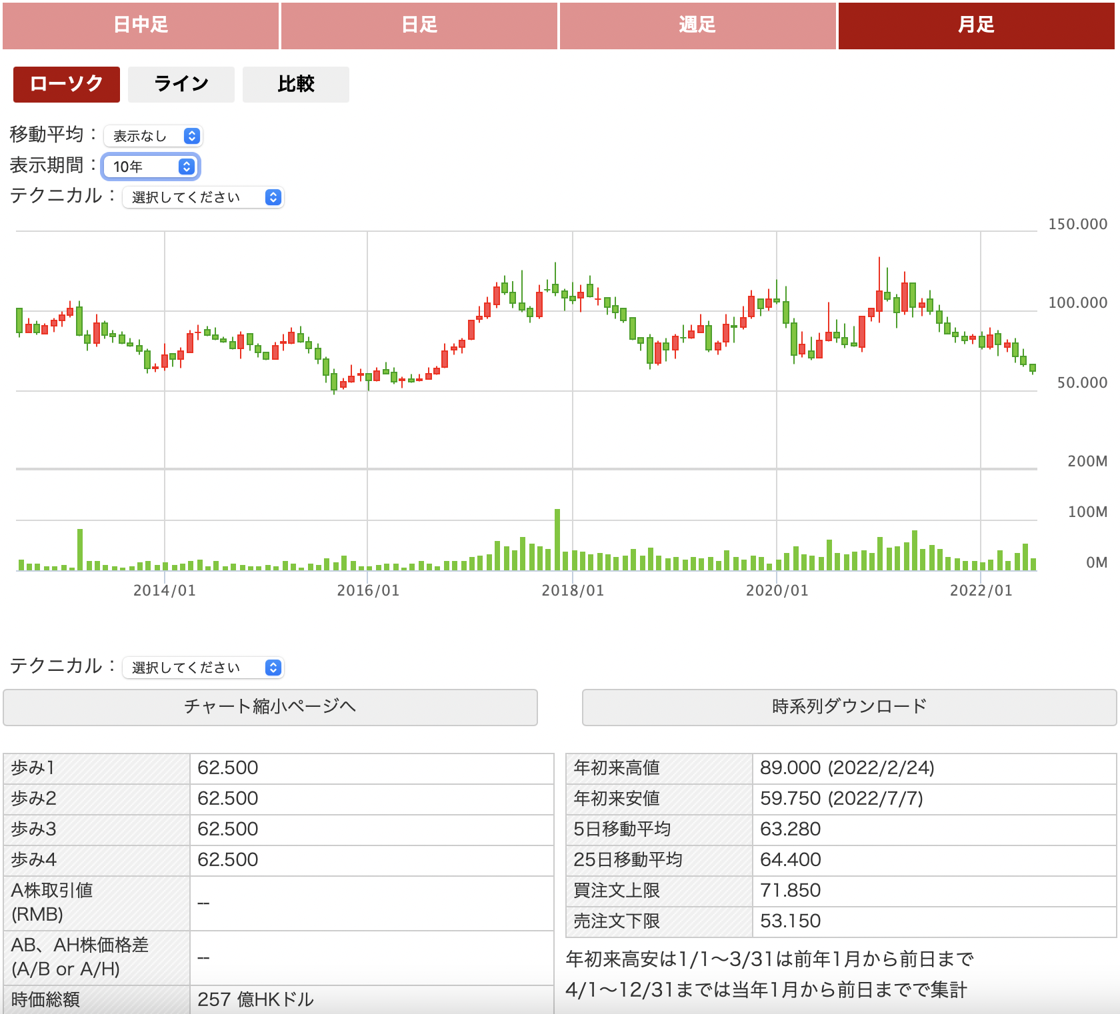The width and height of the screenshot is (1120, 1014).
Task: Click the 150.000 price axis label
Action: point(1077,224)
